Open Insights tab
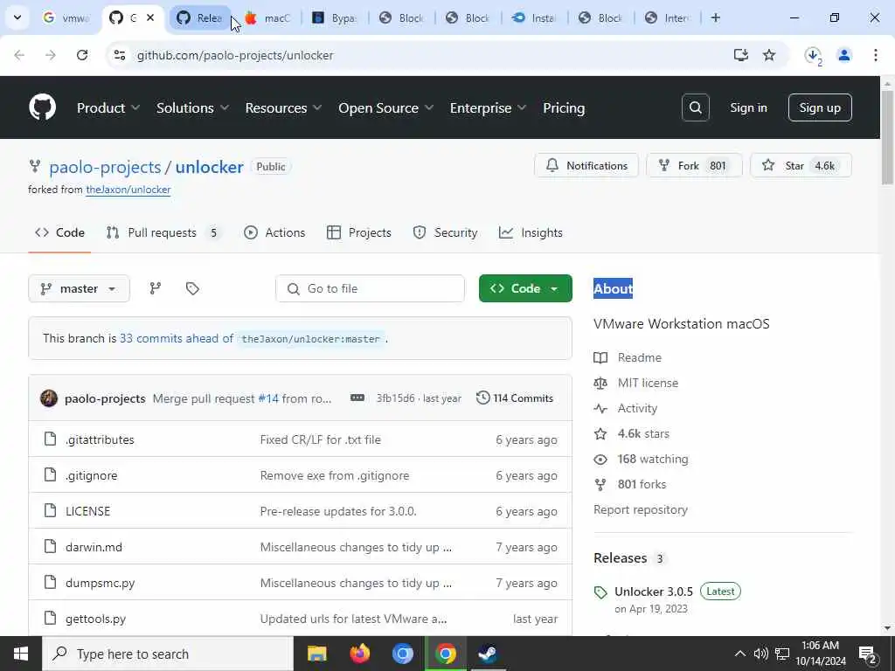This screenshot has width=895, height=671. pyautogui.click(x=531, y=232)
